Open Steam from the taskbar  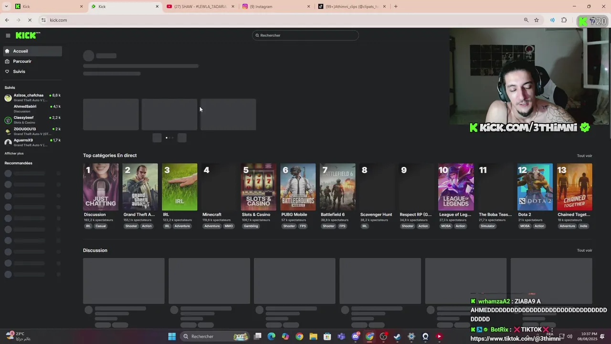pyautogui.click(x=397, y=336)
